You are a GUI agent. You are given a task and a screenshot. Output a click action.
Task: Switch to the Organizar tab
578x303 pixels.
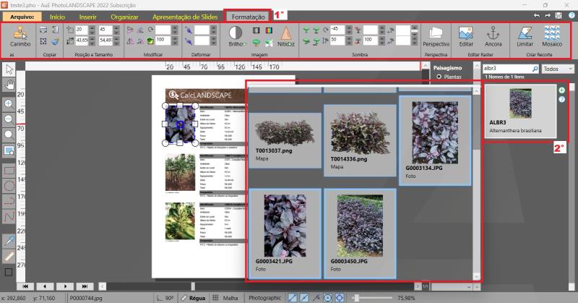[124, 17]
